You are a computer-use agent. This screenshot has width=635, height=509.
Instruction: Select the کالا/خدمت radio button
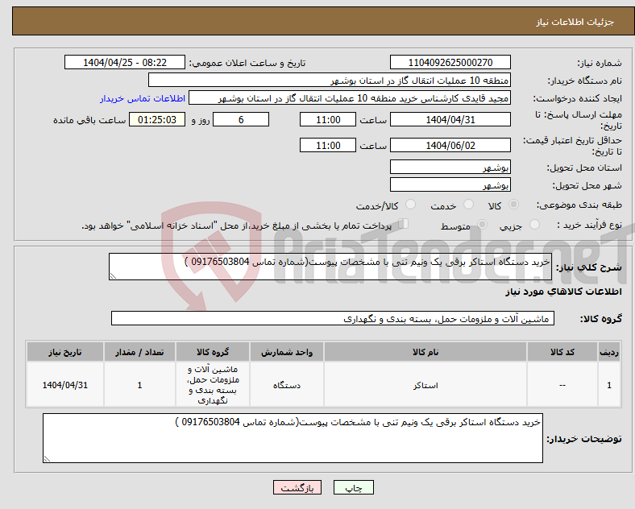pos(410,205)
